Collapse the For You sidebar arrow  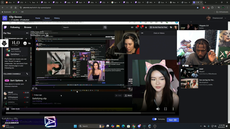[x=27, y=33]
